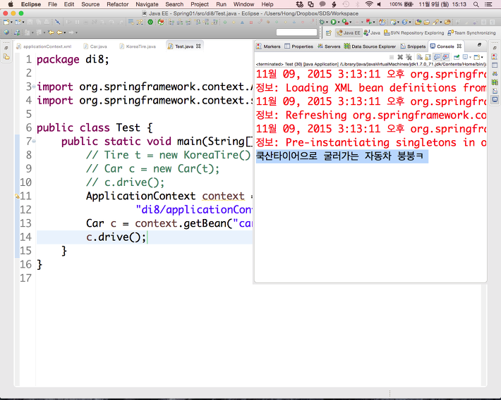Switch to applicationContext.xml editor tab
The height and width of the screenshot is (400, 501).
point(44,46)
